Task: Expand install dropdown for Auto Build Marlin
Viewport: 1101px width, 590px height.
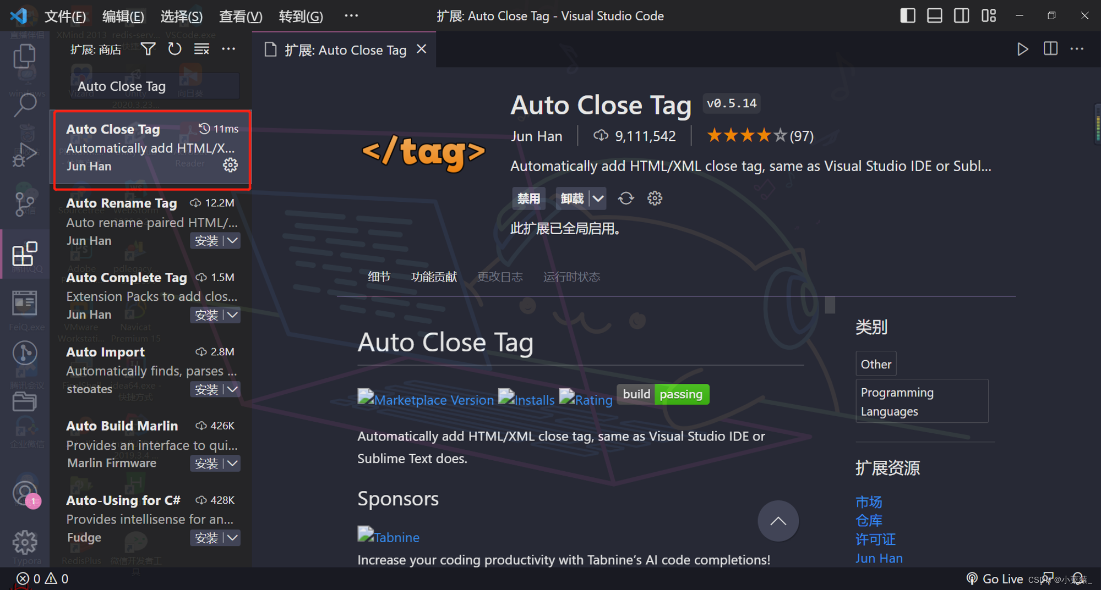Action: 233,464
